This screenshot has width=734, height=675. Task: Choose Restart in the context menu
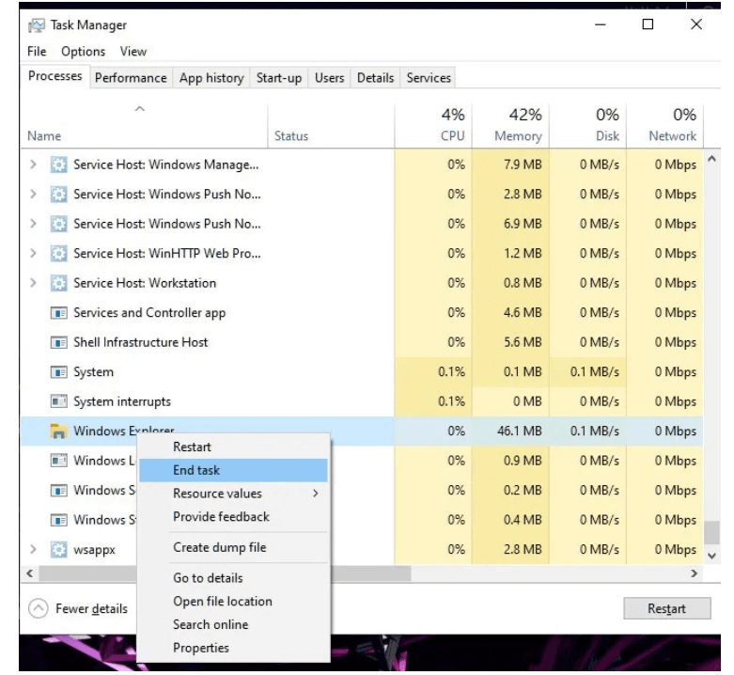point(233,447)
